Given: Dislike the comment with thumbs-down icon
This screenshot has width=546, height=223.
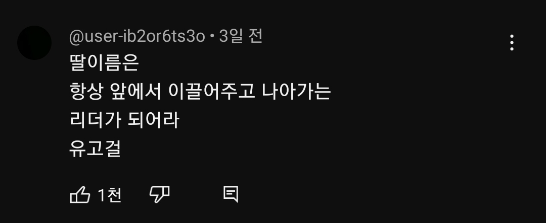Looking at the screenshot, I should pos(159,194).
